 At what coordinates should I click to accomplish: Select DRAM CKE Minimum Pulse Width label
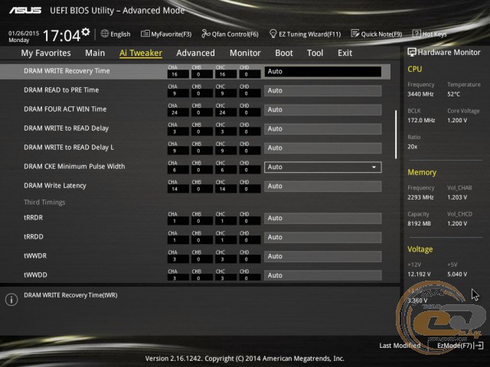coord(74,167)
